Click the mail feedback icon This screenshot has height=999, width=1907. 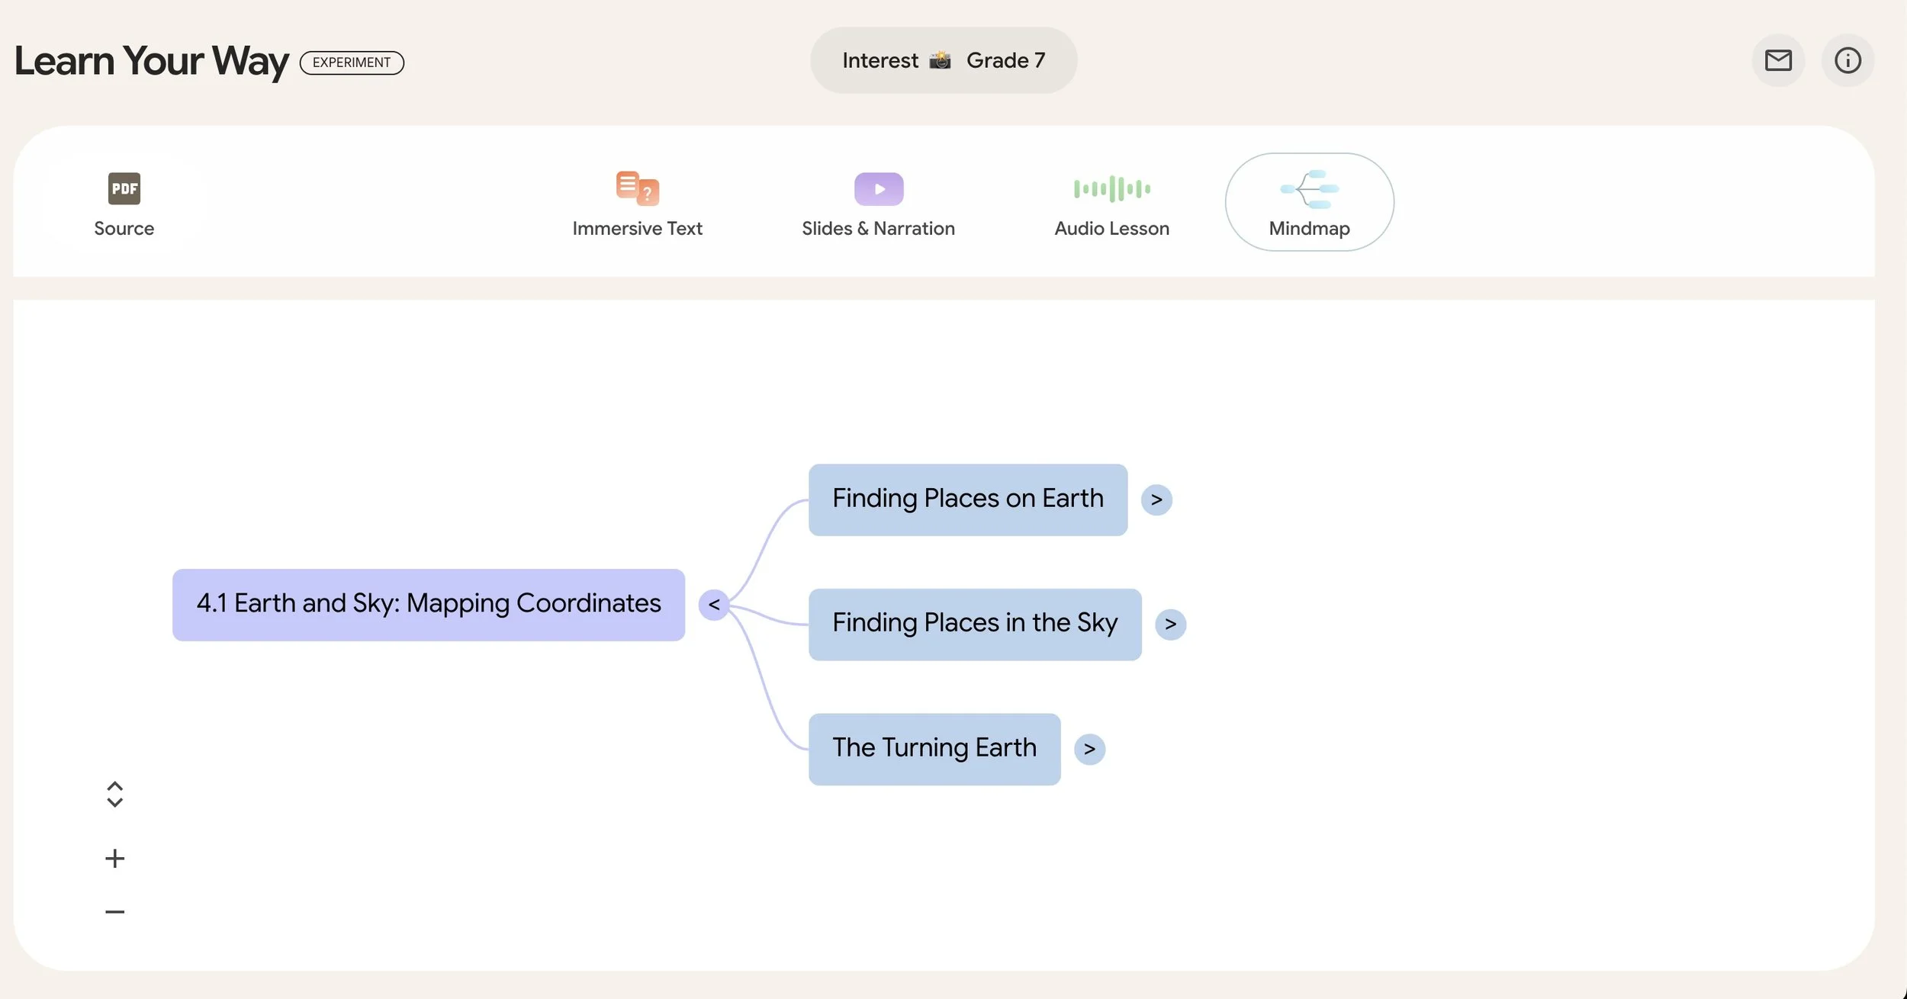tap(1777, 60)
